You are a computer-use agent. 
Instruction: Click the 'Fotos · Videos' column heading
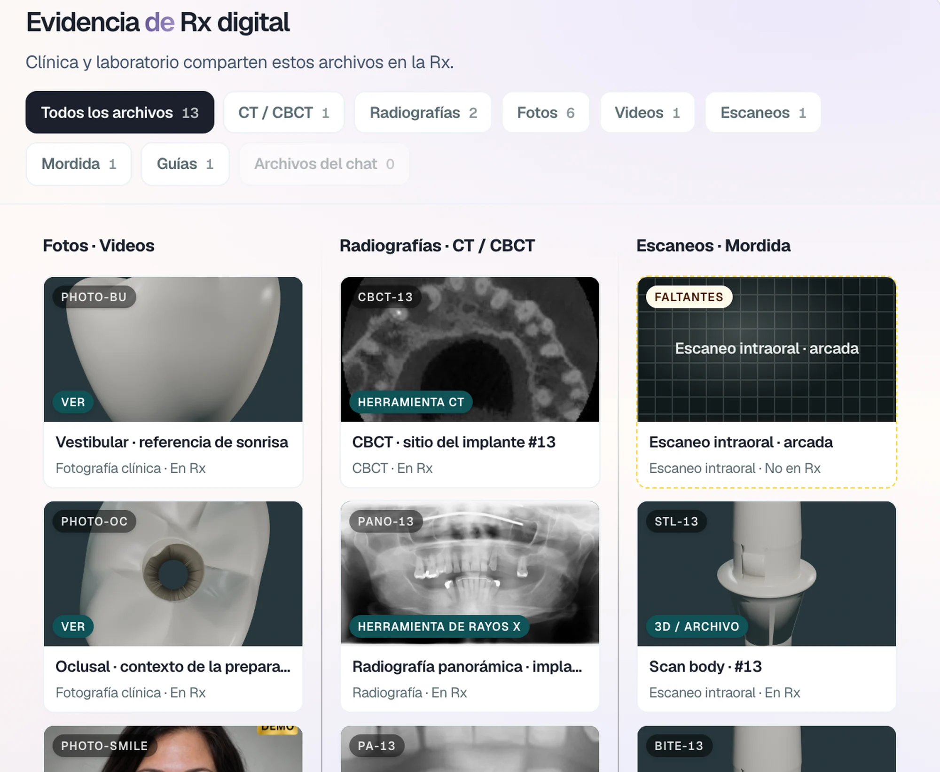99,246
